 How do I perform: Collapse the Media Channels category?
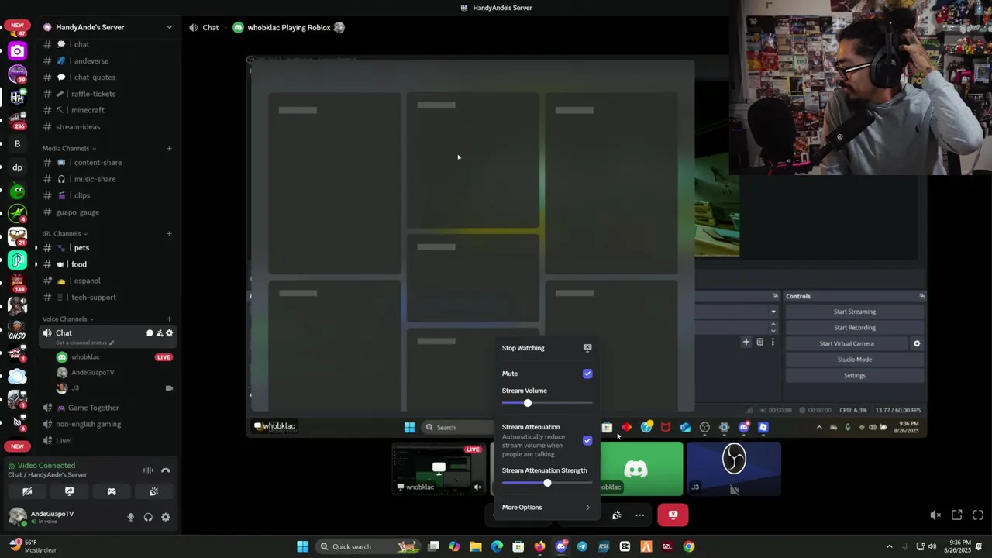pos(69,149)
